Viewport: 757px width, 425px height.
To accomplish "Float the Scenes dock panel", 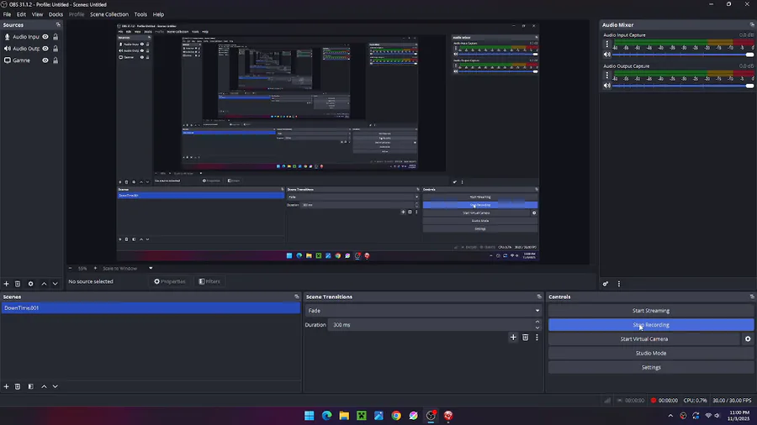I will coord(296,296).
